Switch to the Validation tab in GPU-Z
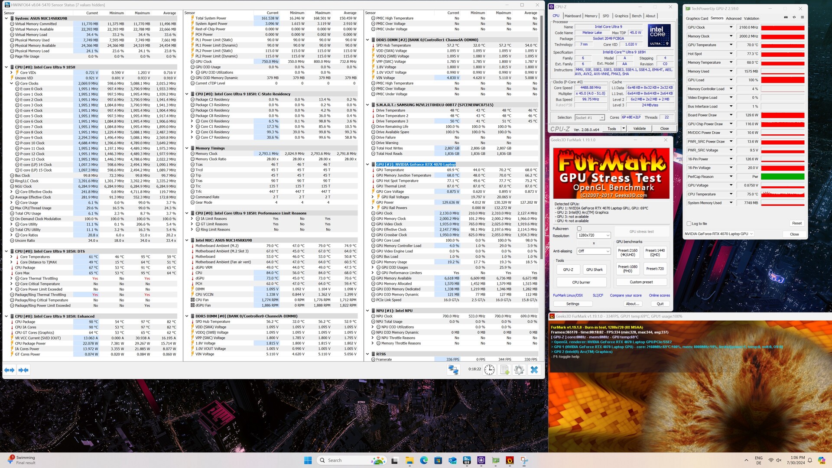832x468 pixels. [x=751, y=19]
